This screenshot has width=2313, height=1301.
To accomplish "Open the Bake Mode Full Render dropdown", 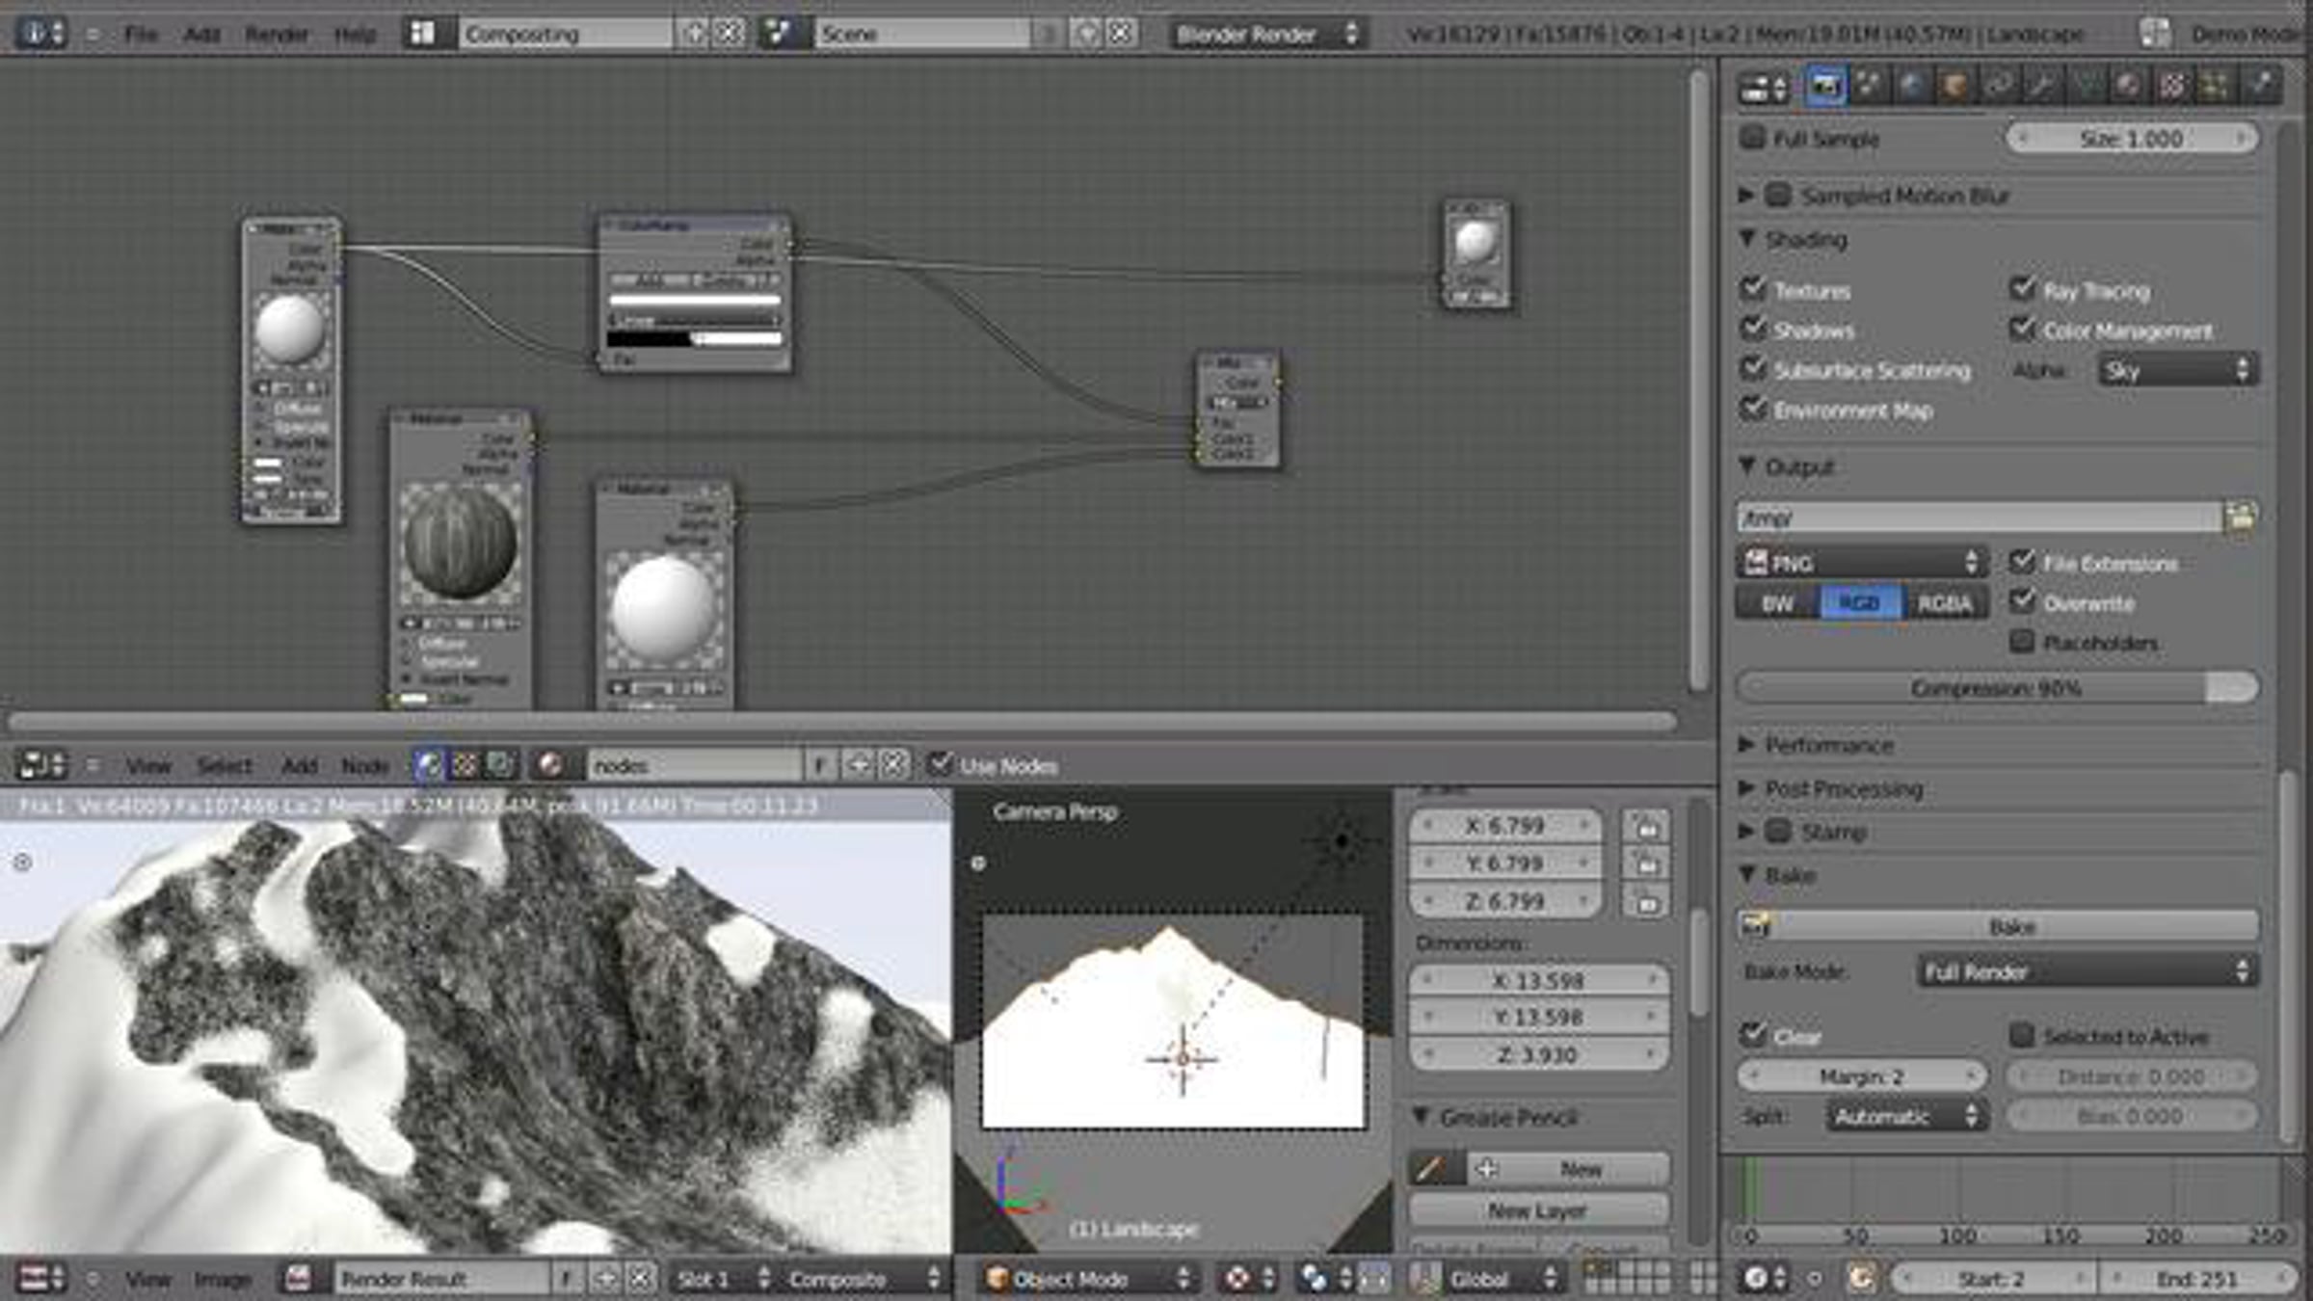I will [2087, 971].
